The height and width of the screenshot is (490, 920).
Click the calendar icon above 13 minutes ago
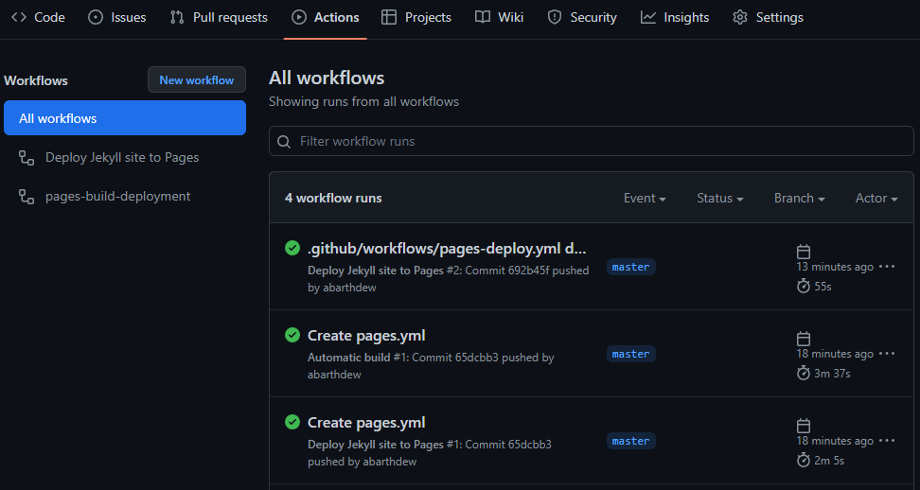[x=804, y=252]
